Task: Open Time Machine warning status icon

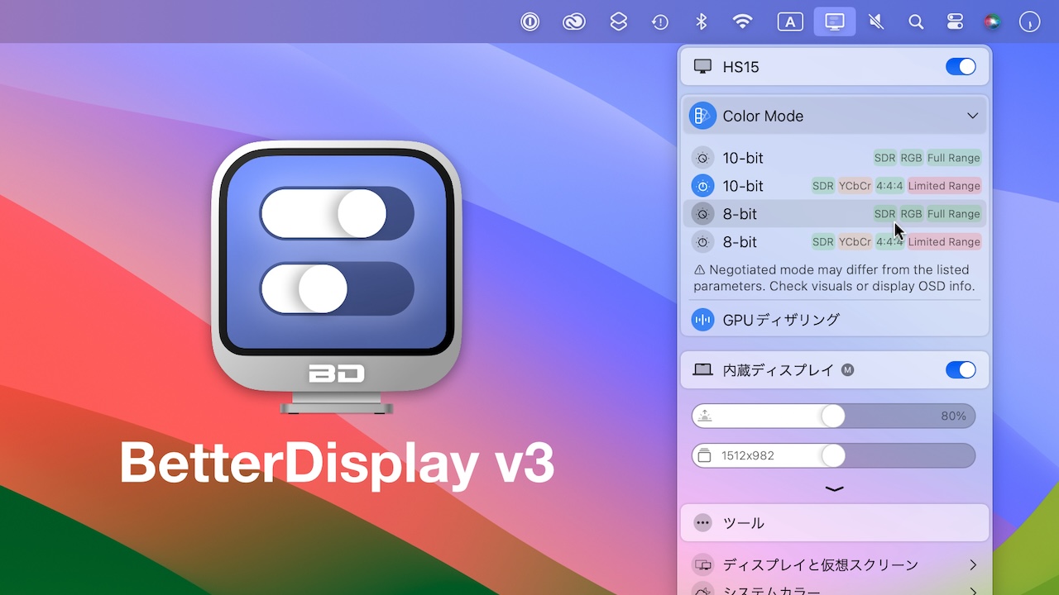Action: (x=659, y=22)
